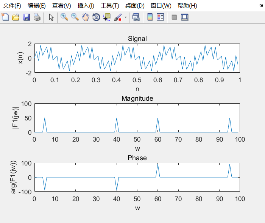265x223 pixels.
Task: Open the 桌面(D) menu
Action: tap(135, 6)
